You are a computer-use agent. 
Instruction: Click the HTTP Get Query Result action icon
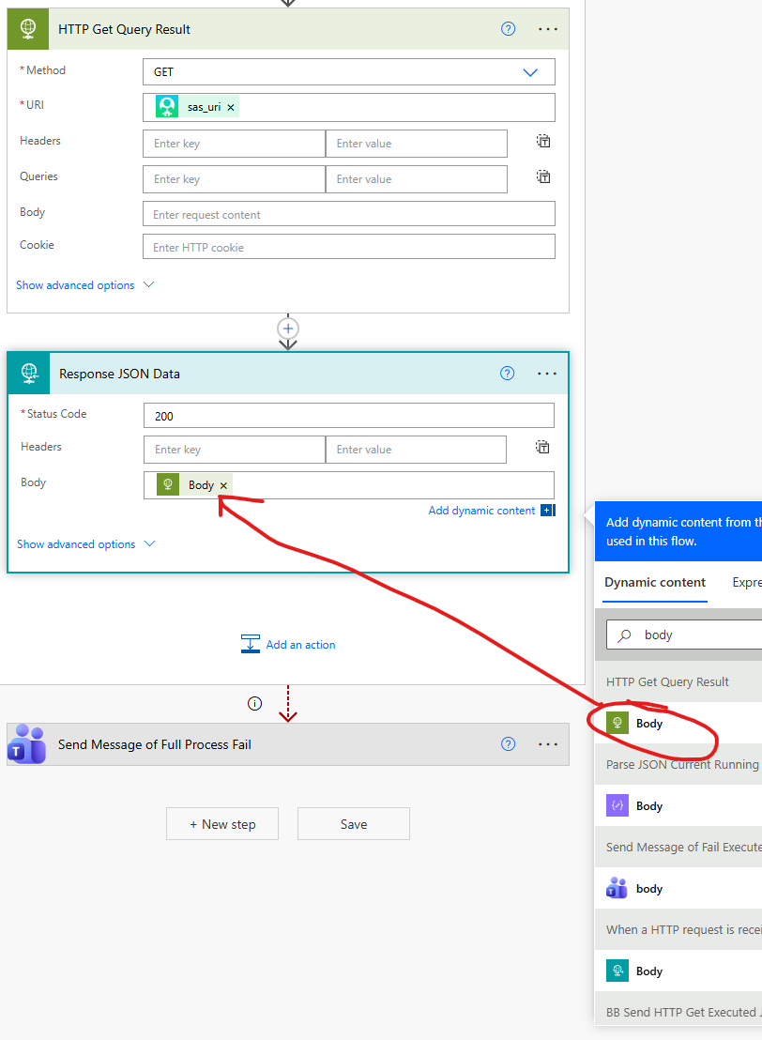click(x=28, y=28)
